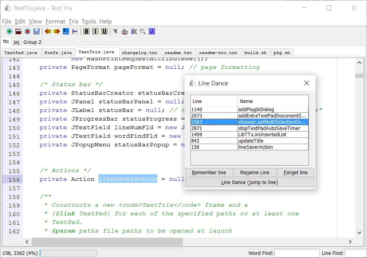Click the red X close file icon
The image size is (367, 258).
tap(27, 31)
